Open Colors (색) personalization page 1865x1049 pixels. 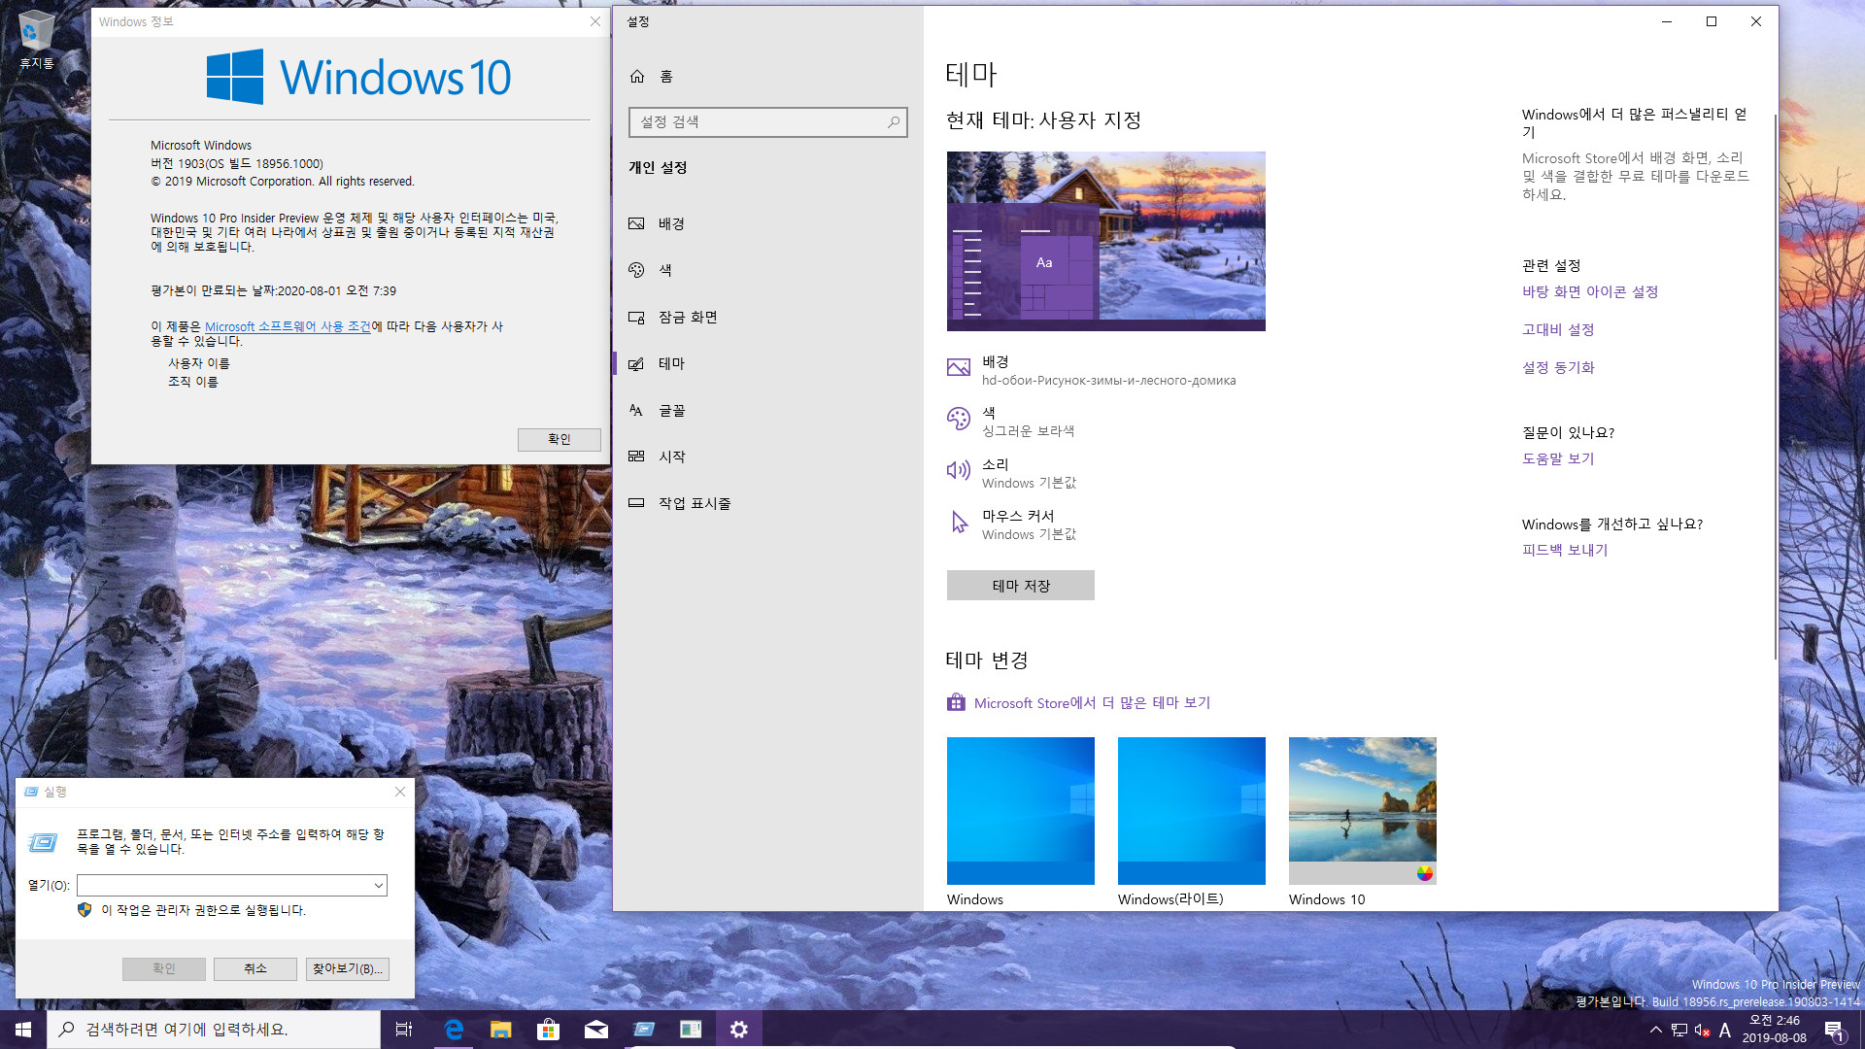(767, 270)
